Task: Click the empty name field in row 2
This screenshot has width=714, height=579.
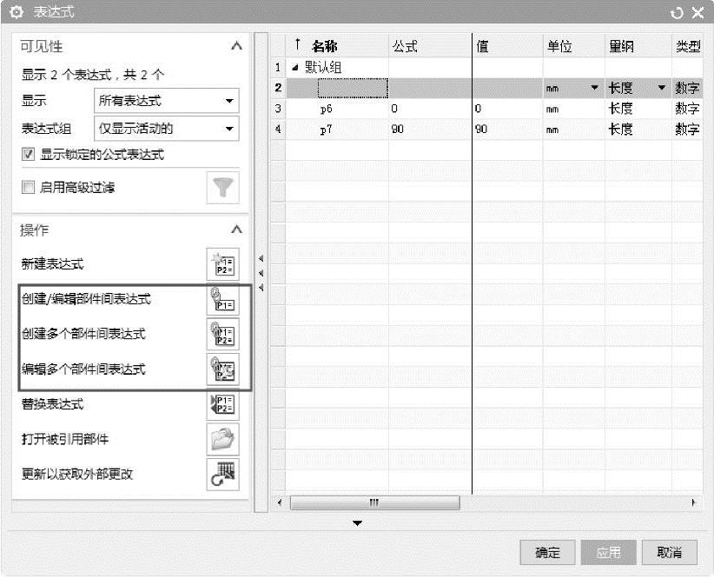Action: point(353,88)
